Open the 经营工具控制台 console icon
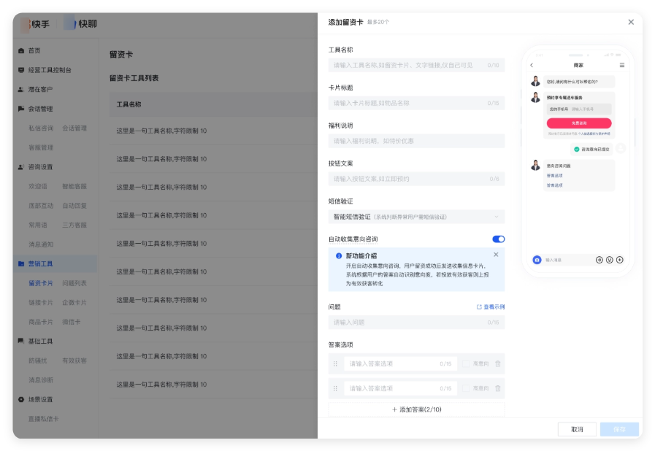 [x=22, y=70]
